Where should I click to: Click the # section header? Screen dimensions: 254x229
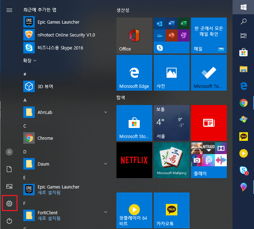coord(25,74)
